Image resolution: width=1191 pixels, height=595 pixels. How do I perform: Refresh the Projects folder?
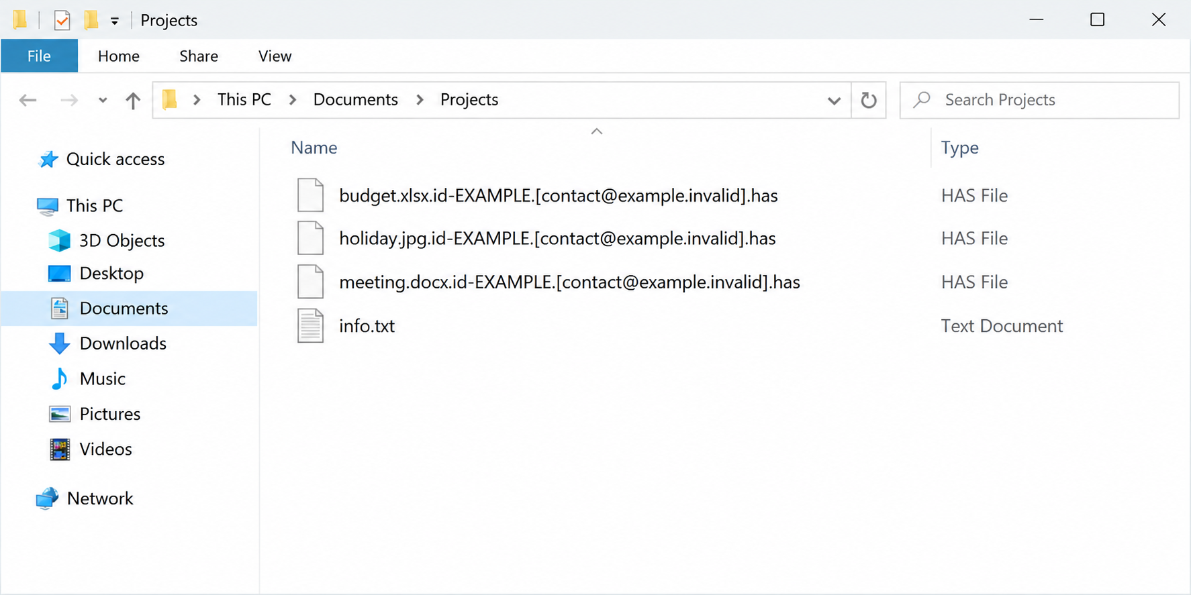pos(869,101)
